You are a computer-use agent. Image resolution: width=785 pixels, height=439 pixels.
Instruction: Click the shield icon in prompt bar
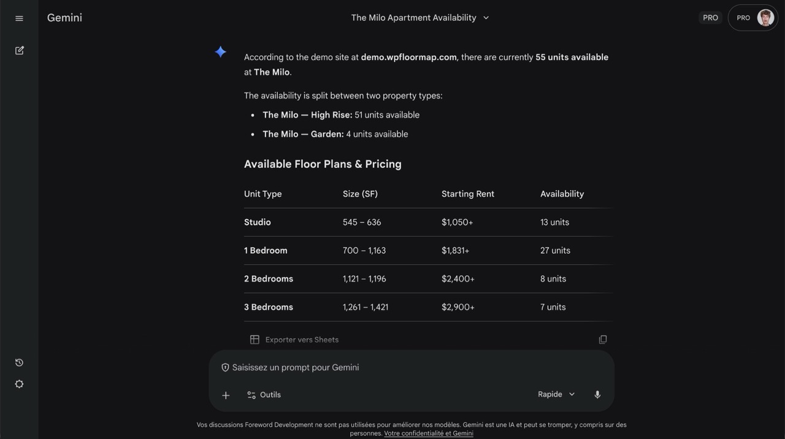point(225,366)
